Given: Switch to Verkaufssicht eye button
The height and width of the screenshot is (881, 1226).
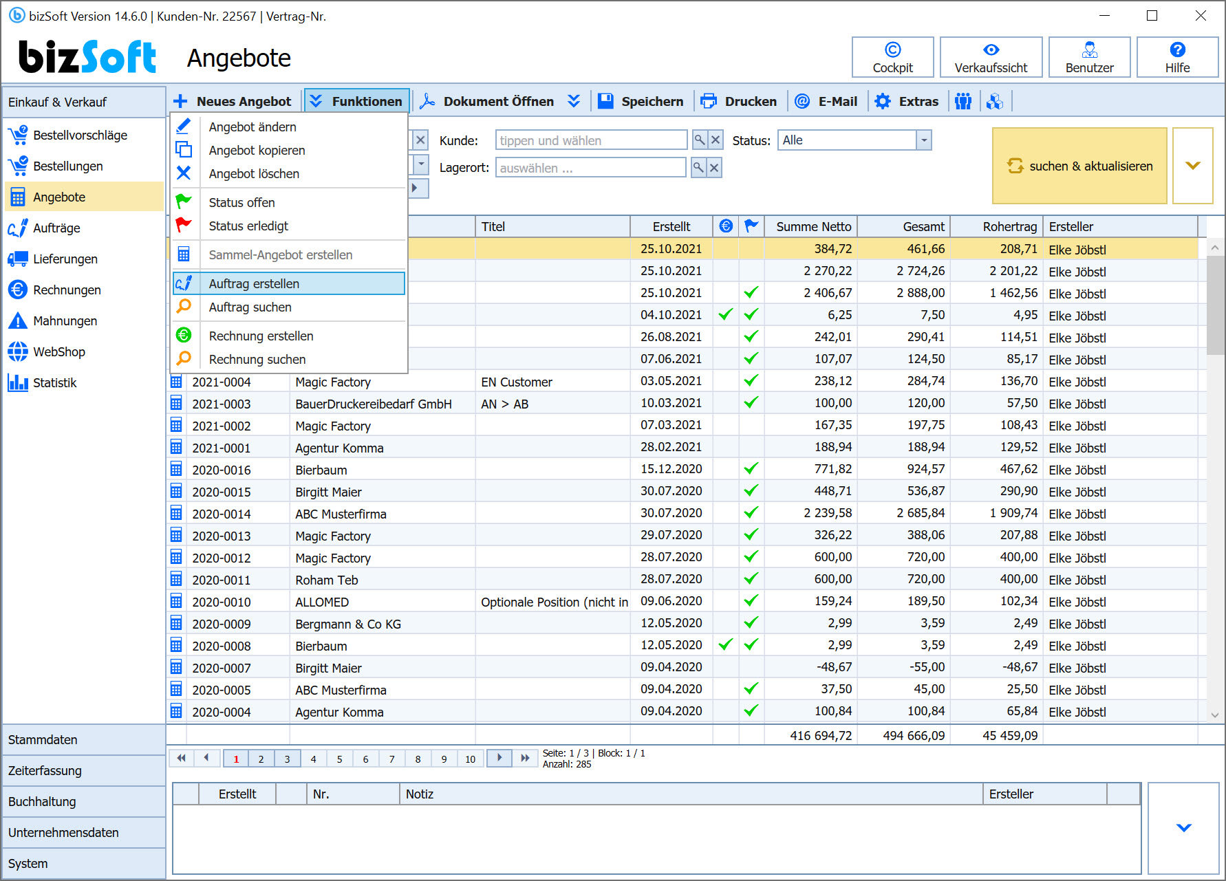Looking at the screenshot, I should click(x=991, y=57).
